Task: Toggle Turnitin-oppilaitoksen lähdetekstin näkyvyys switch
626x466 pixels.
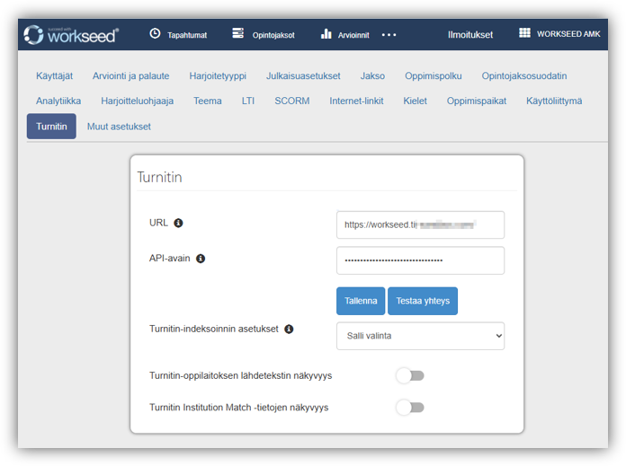Action: [x=410, y=375]
